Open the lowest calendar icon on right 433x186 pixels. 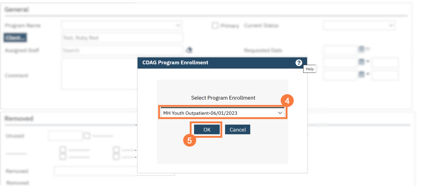pyautogui.click(x=362, y=74)
